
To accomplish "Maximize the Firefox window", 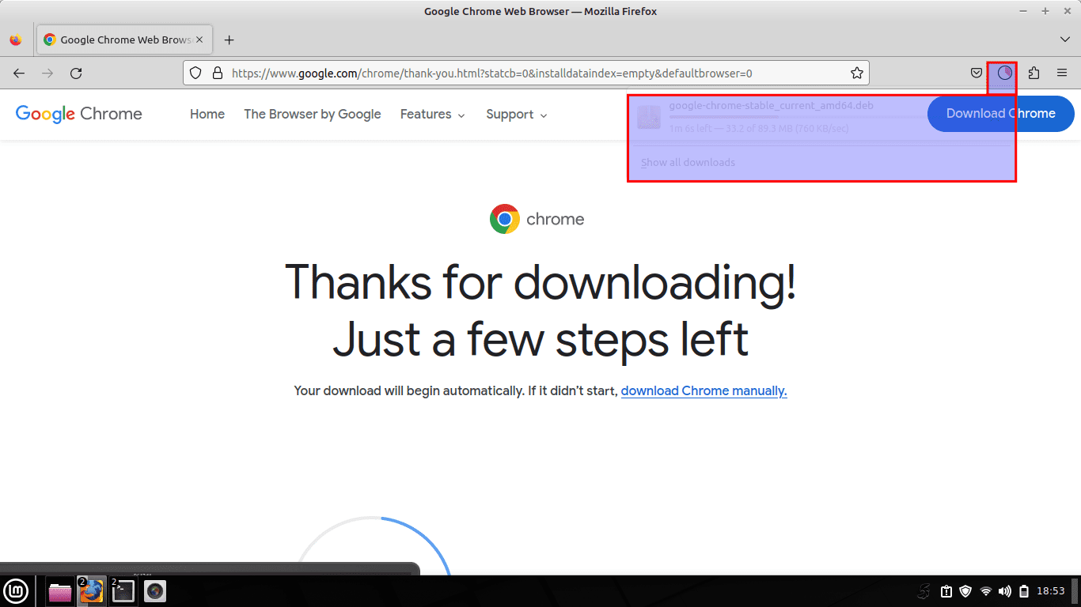I will click(x=1045, y=11).
